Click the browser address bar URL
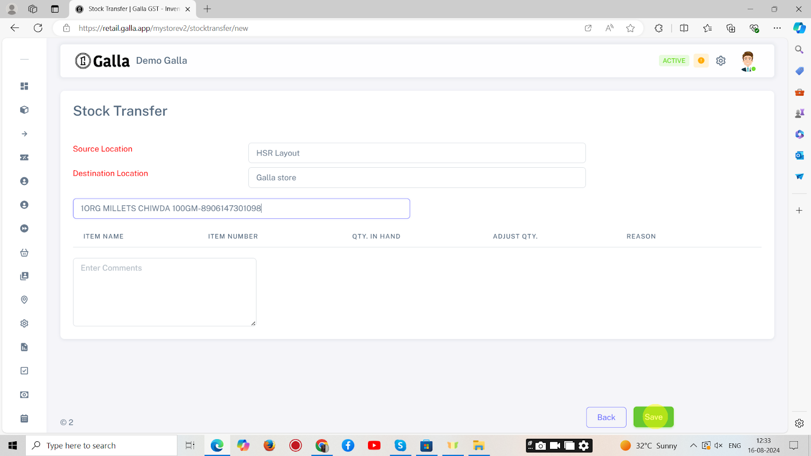The image size is (811, 456). pyautogui.click(x=163, y=28)
